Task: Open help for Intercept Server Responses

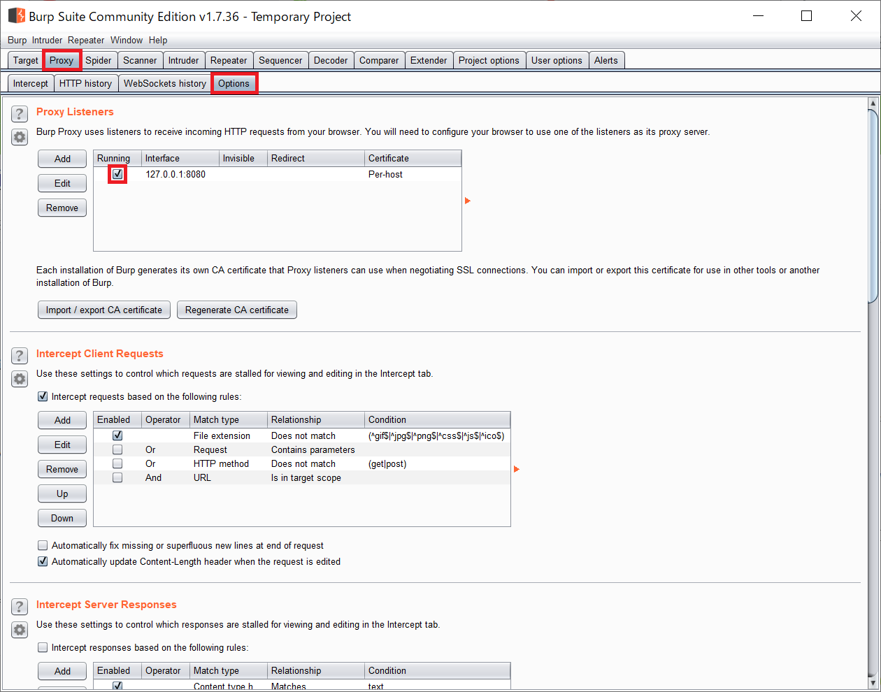Action: (19, 606)
